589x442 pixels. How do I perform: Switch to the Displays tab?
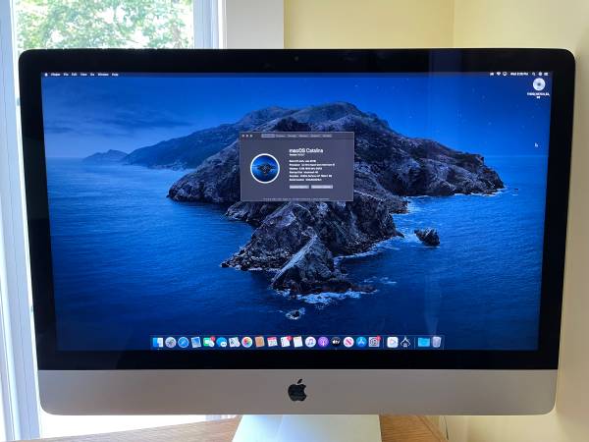[x=281, y=136]
